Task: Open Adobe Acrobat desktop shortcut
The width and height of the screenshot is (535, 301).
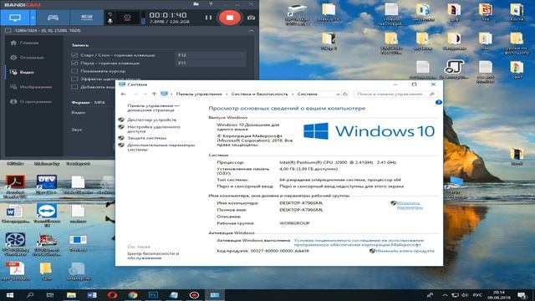Action: click(15, 186)
